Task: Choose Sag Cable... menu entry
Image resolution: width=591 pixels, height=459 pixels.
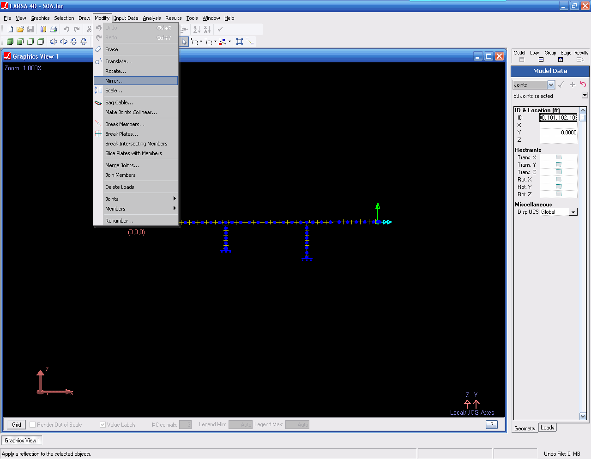Action: [136, 103]
